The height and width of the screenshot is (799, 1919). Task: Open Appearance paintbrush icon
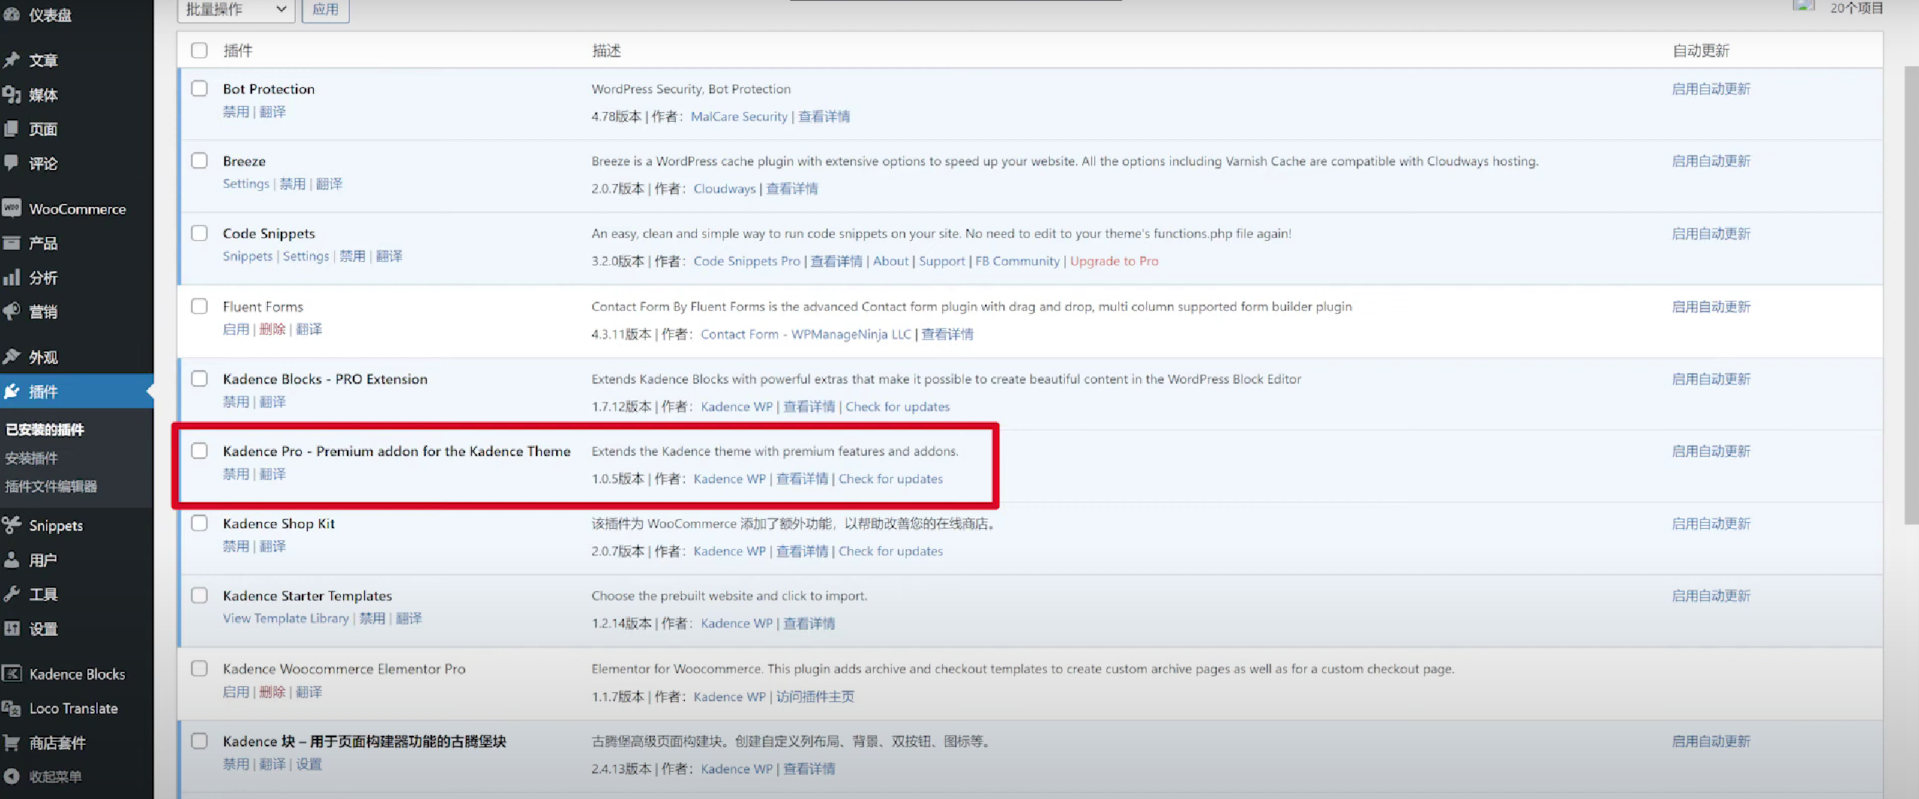[12, 357]
